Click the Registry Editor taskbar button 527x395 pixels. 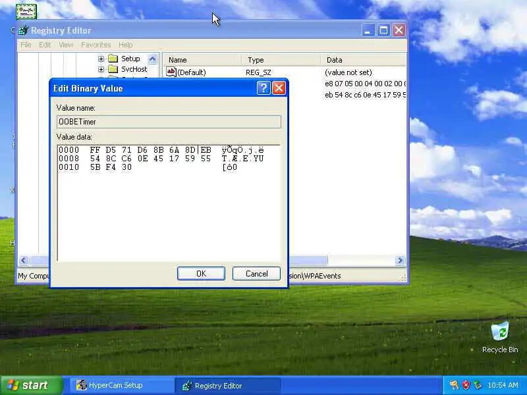pos(228,386)
